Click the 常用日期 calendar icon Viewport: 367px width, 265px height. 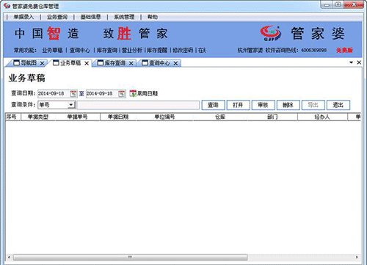click(x=133, y=93)
